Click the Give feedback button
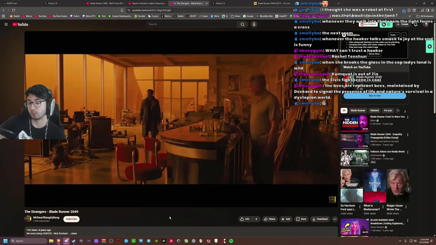The width and height of the screenshot is (436, 245). 369,24
